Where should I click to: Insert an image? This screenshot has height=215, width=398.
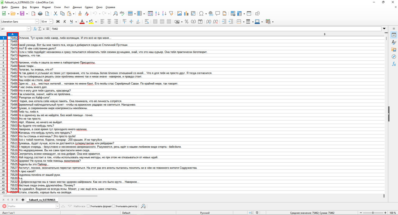point(179,14)
